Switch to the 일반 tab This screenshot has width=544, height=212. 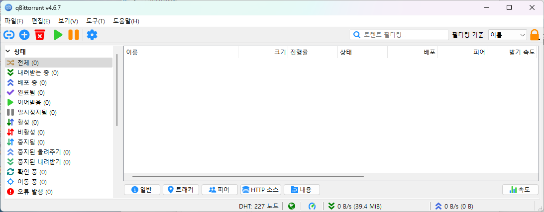142,190
